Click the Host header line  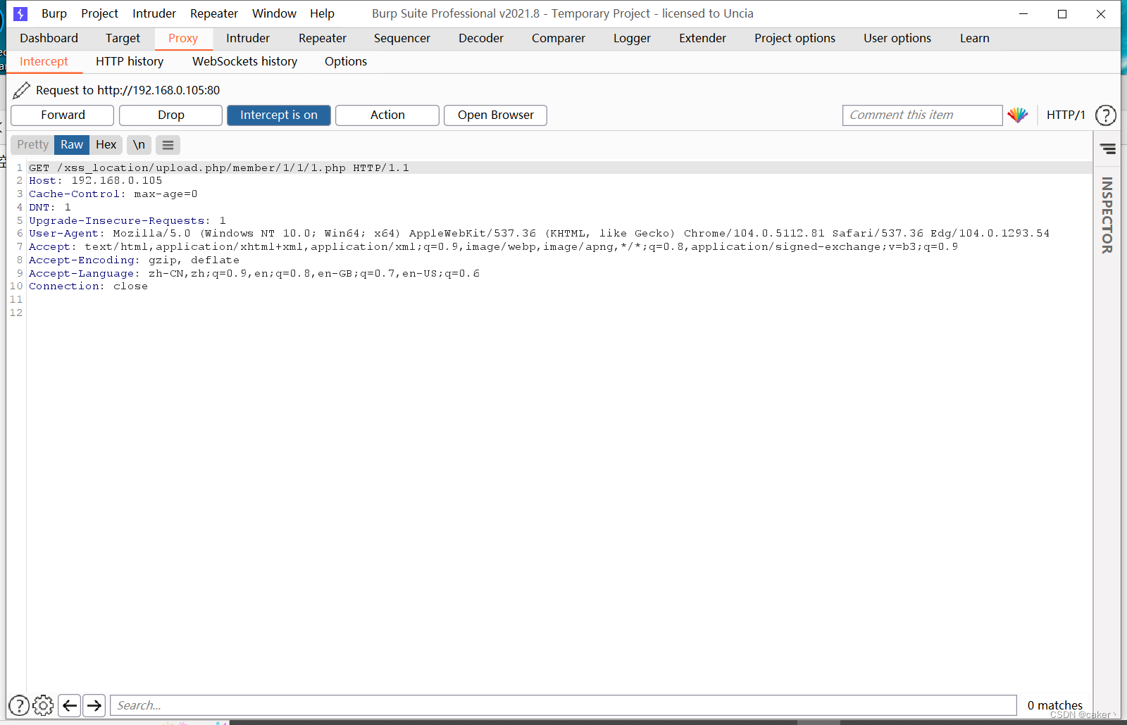pos(96,181)
